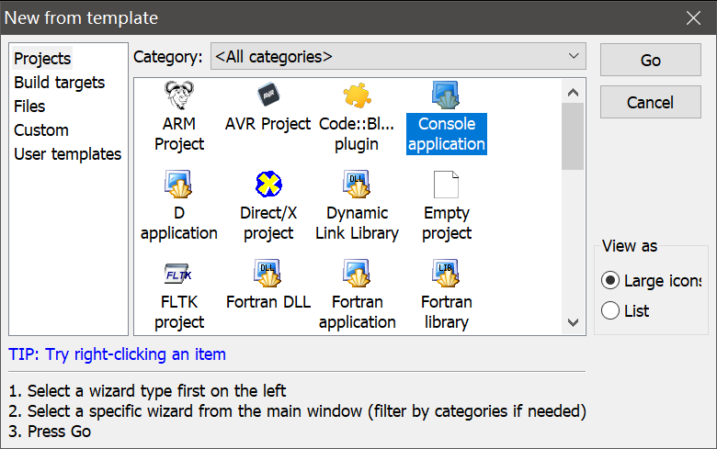Pick the Console application template

tap(446, 95)
